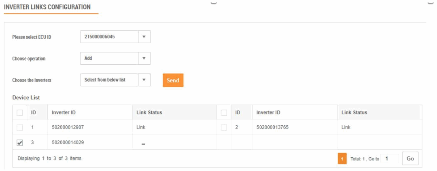Select the orange page 1 button
The image size is (437, 171).
pyautogui.click(x=342, y=159)
